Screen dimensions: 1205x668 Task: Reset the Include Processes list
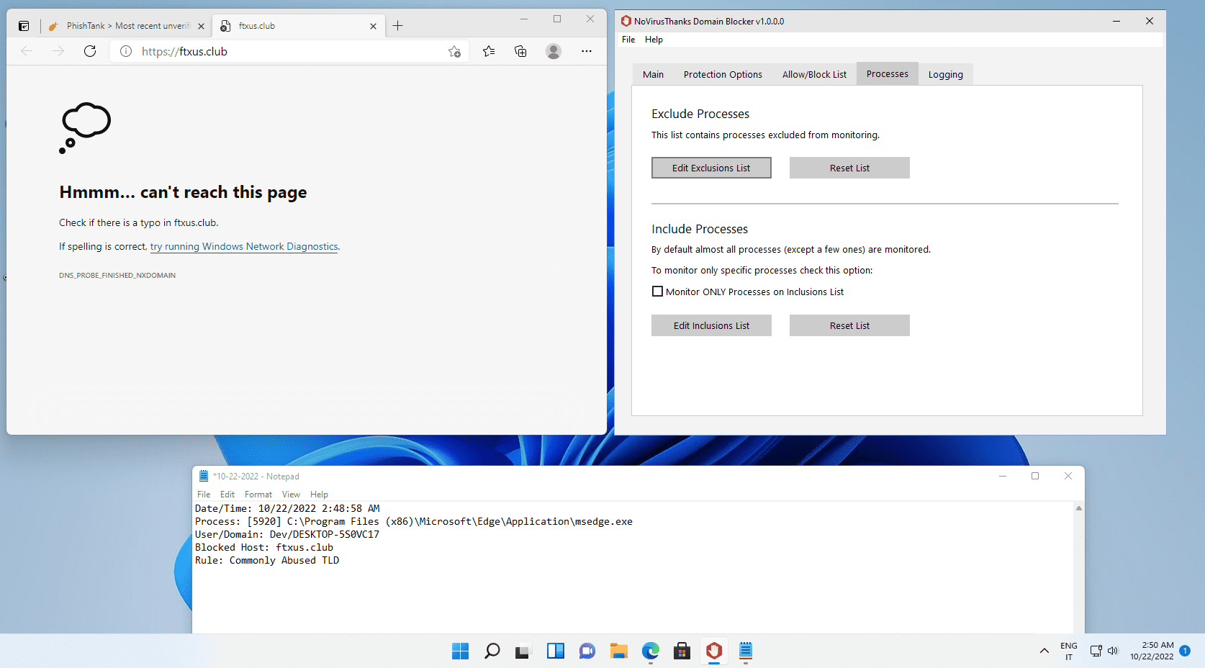849,325
